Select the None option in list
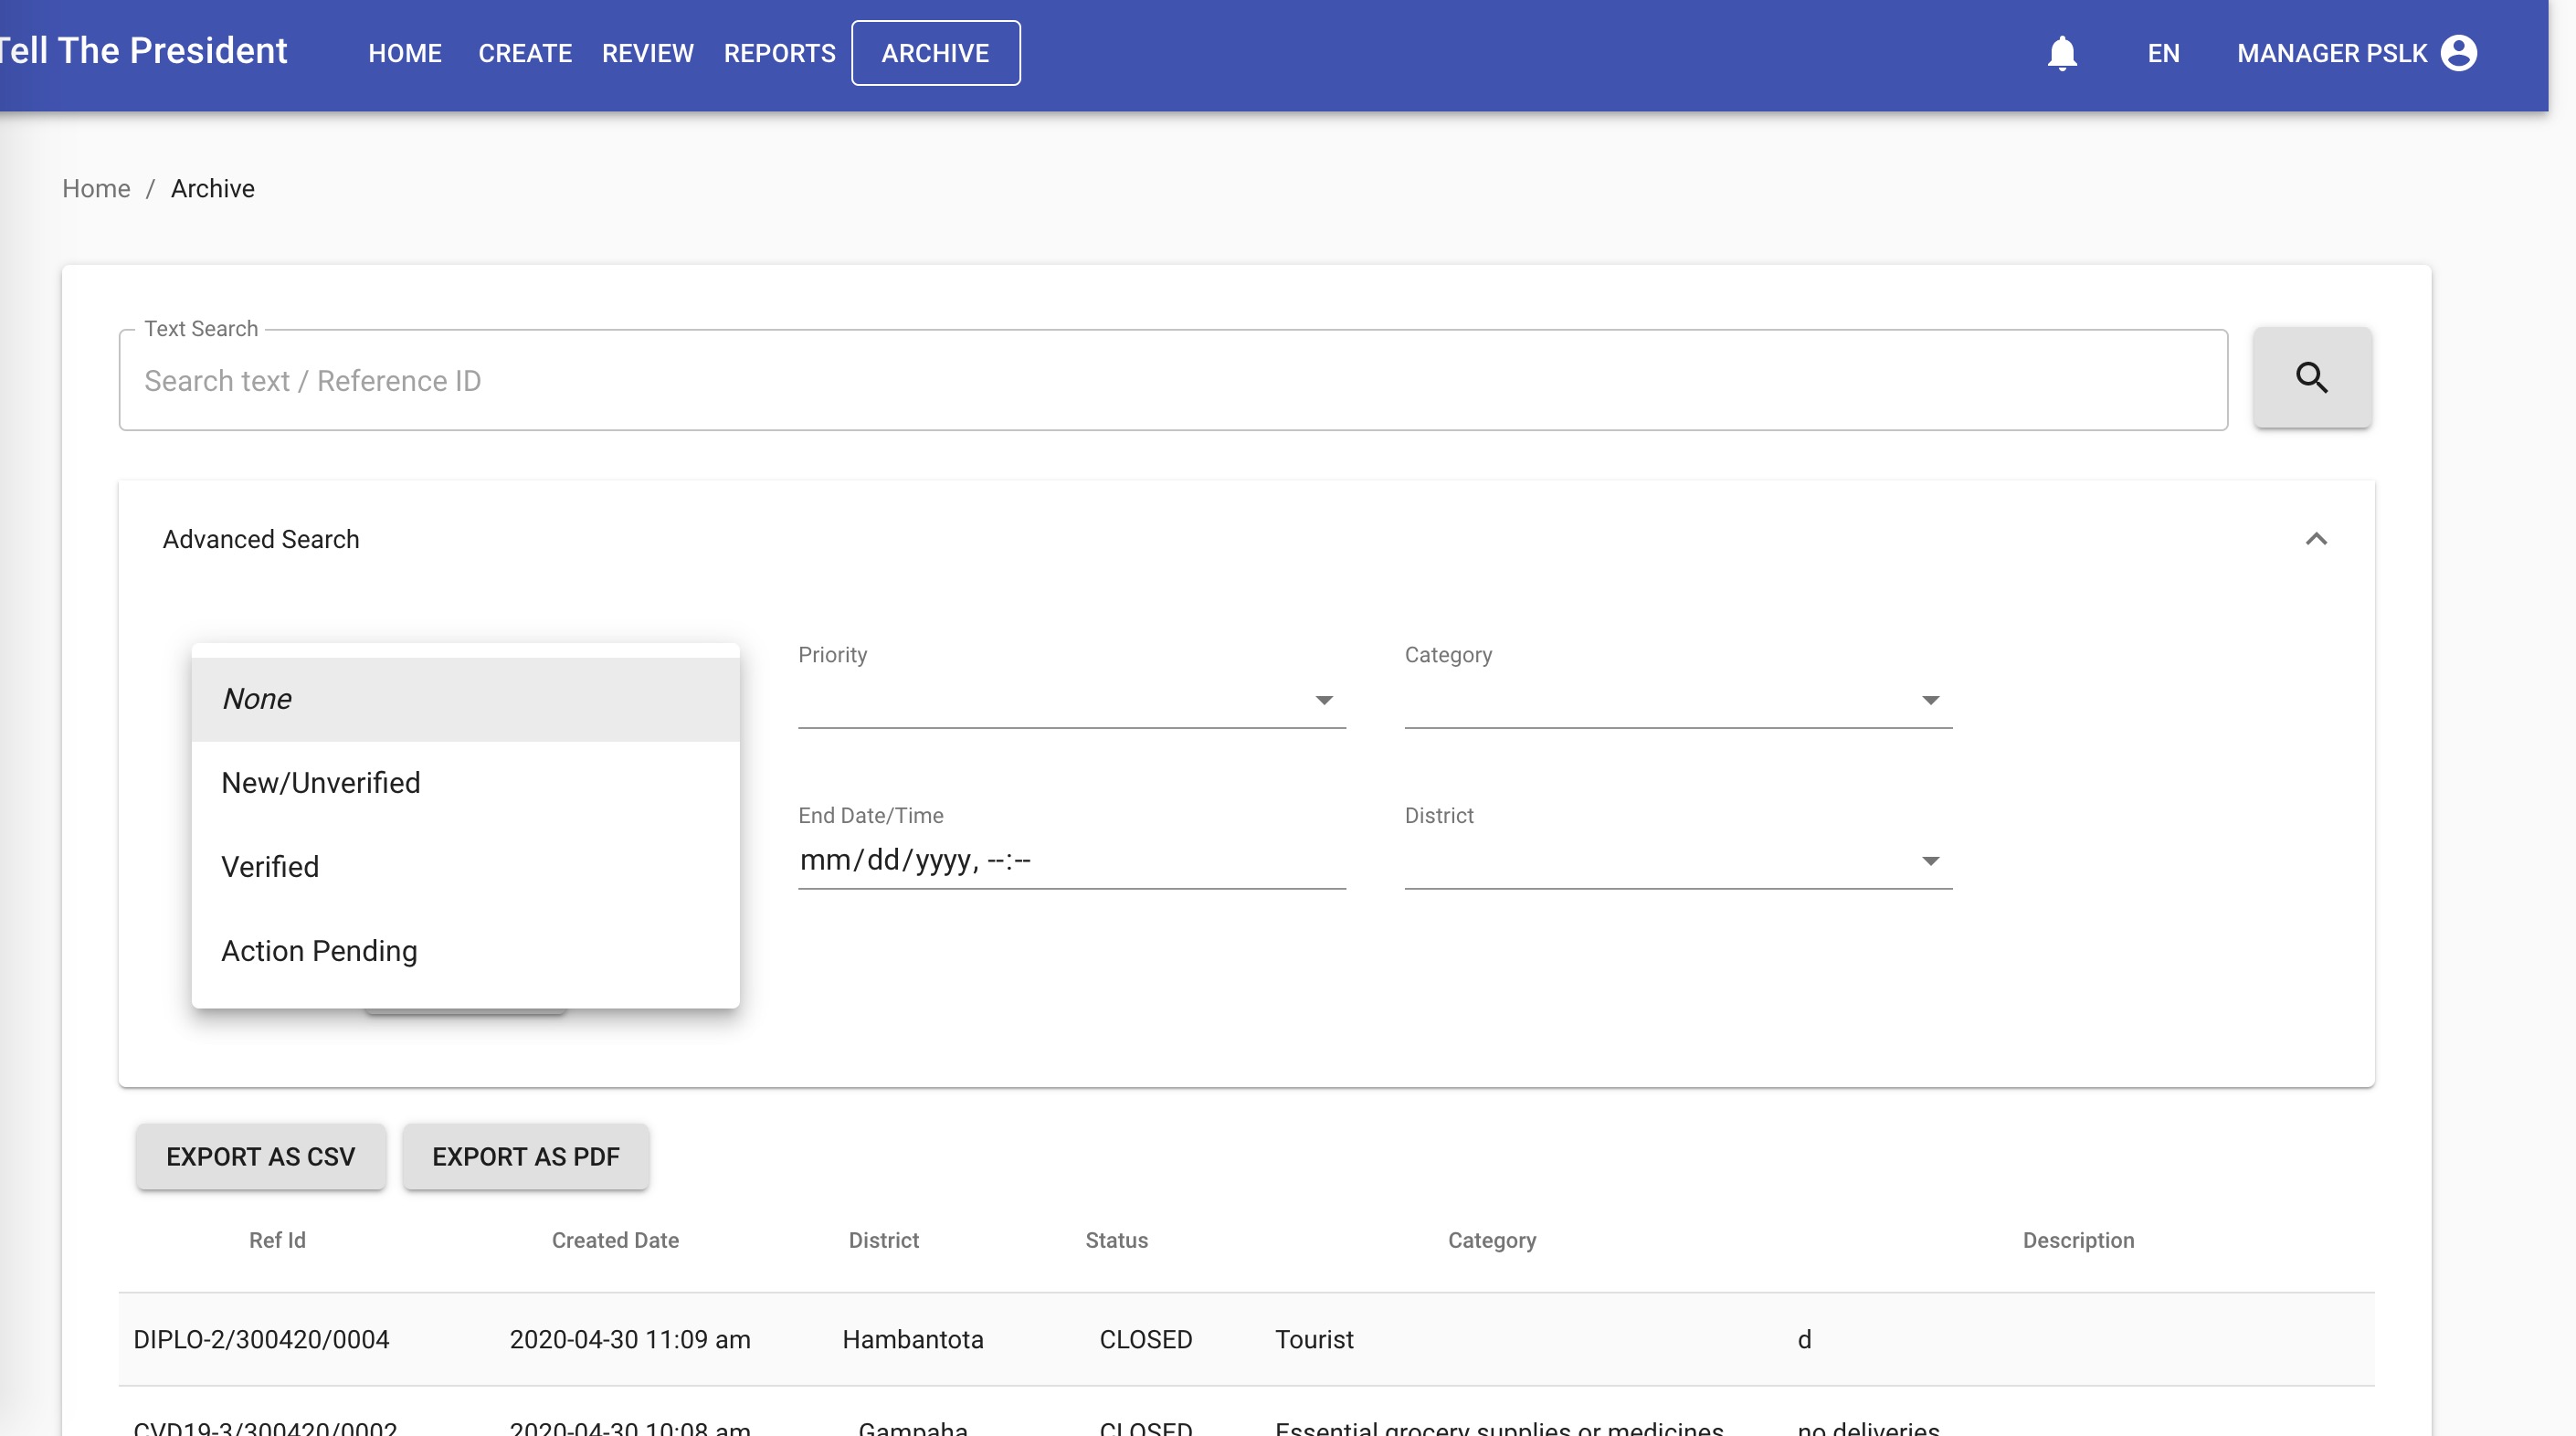This screenshot has height=1436, width=2576. [465, 699]
